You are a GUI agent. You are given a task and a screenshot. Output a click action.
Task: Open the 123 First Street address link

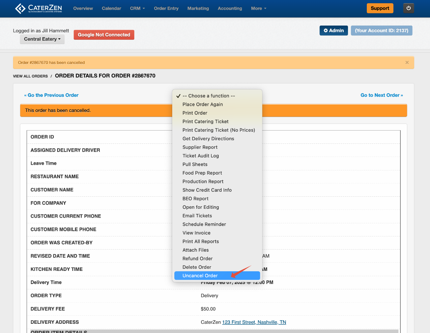(254, 322)
